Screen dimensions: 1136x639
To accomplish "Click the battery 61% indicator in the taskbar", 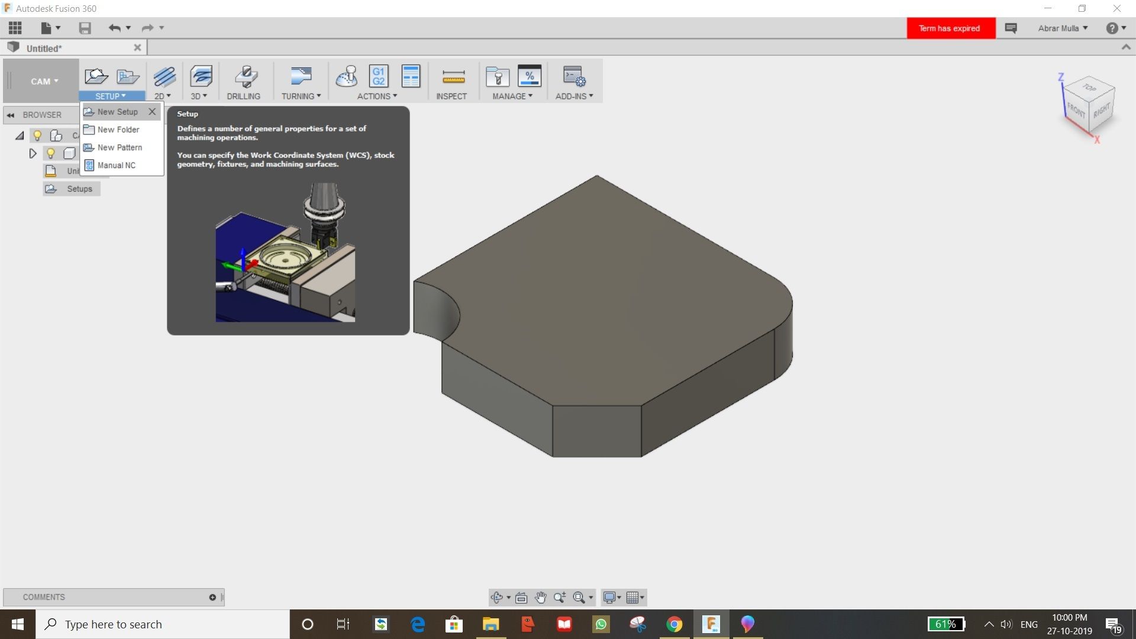I will click(x=947, y=624).
